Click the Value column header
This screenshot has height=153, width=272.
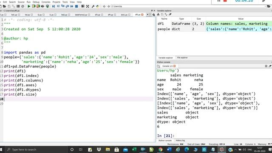(241, 19)
